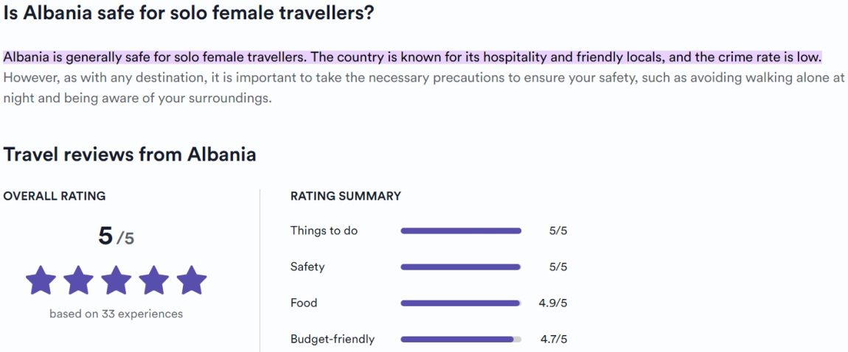Click the Safety rating bar
This screenshot has height=352, width=848.
[x=461, y=267]
